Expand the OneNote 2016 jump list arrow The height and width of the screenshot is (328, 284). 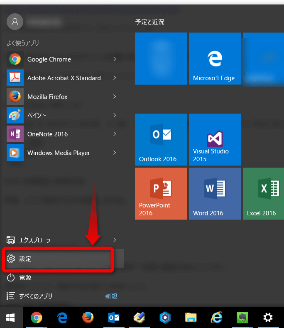pyautogui.click(x=115, y=134)
